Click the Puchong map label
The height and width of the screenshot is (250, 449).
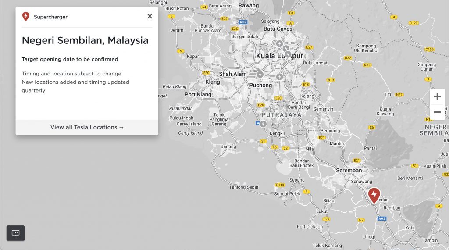click(x=260, y=86)
